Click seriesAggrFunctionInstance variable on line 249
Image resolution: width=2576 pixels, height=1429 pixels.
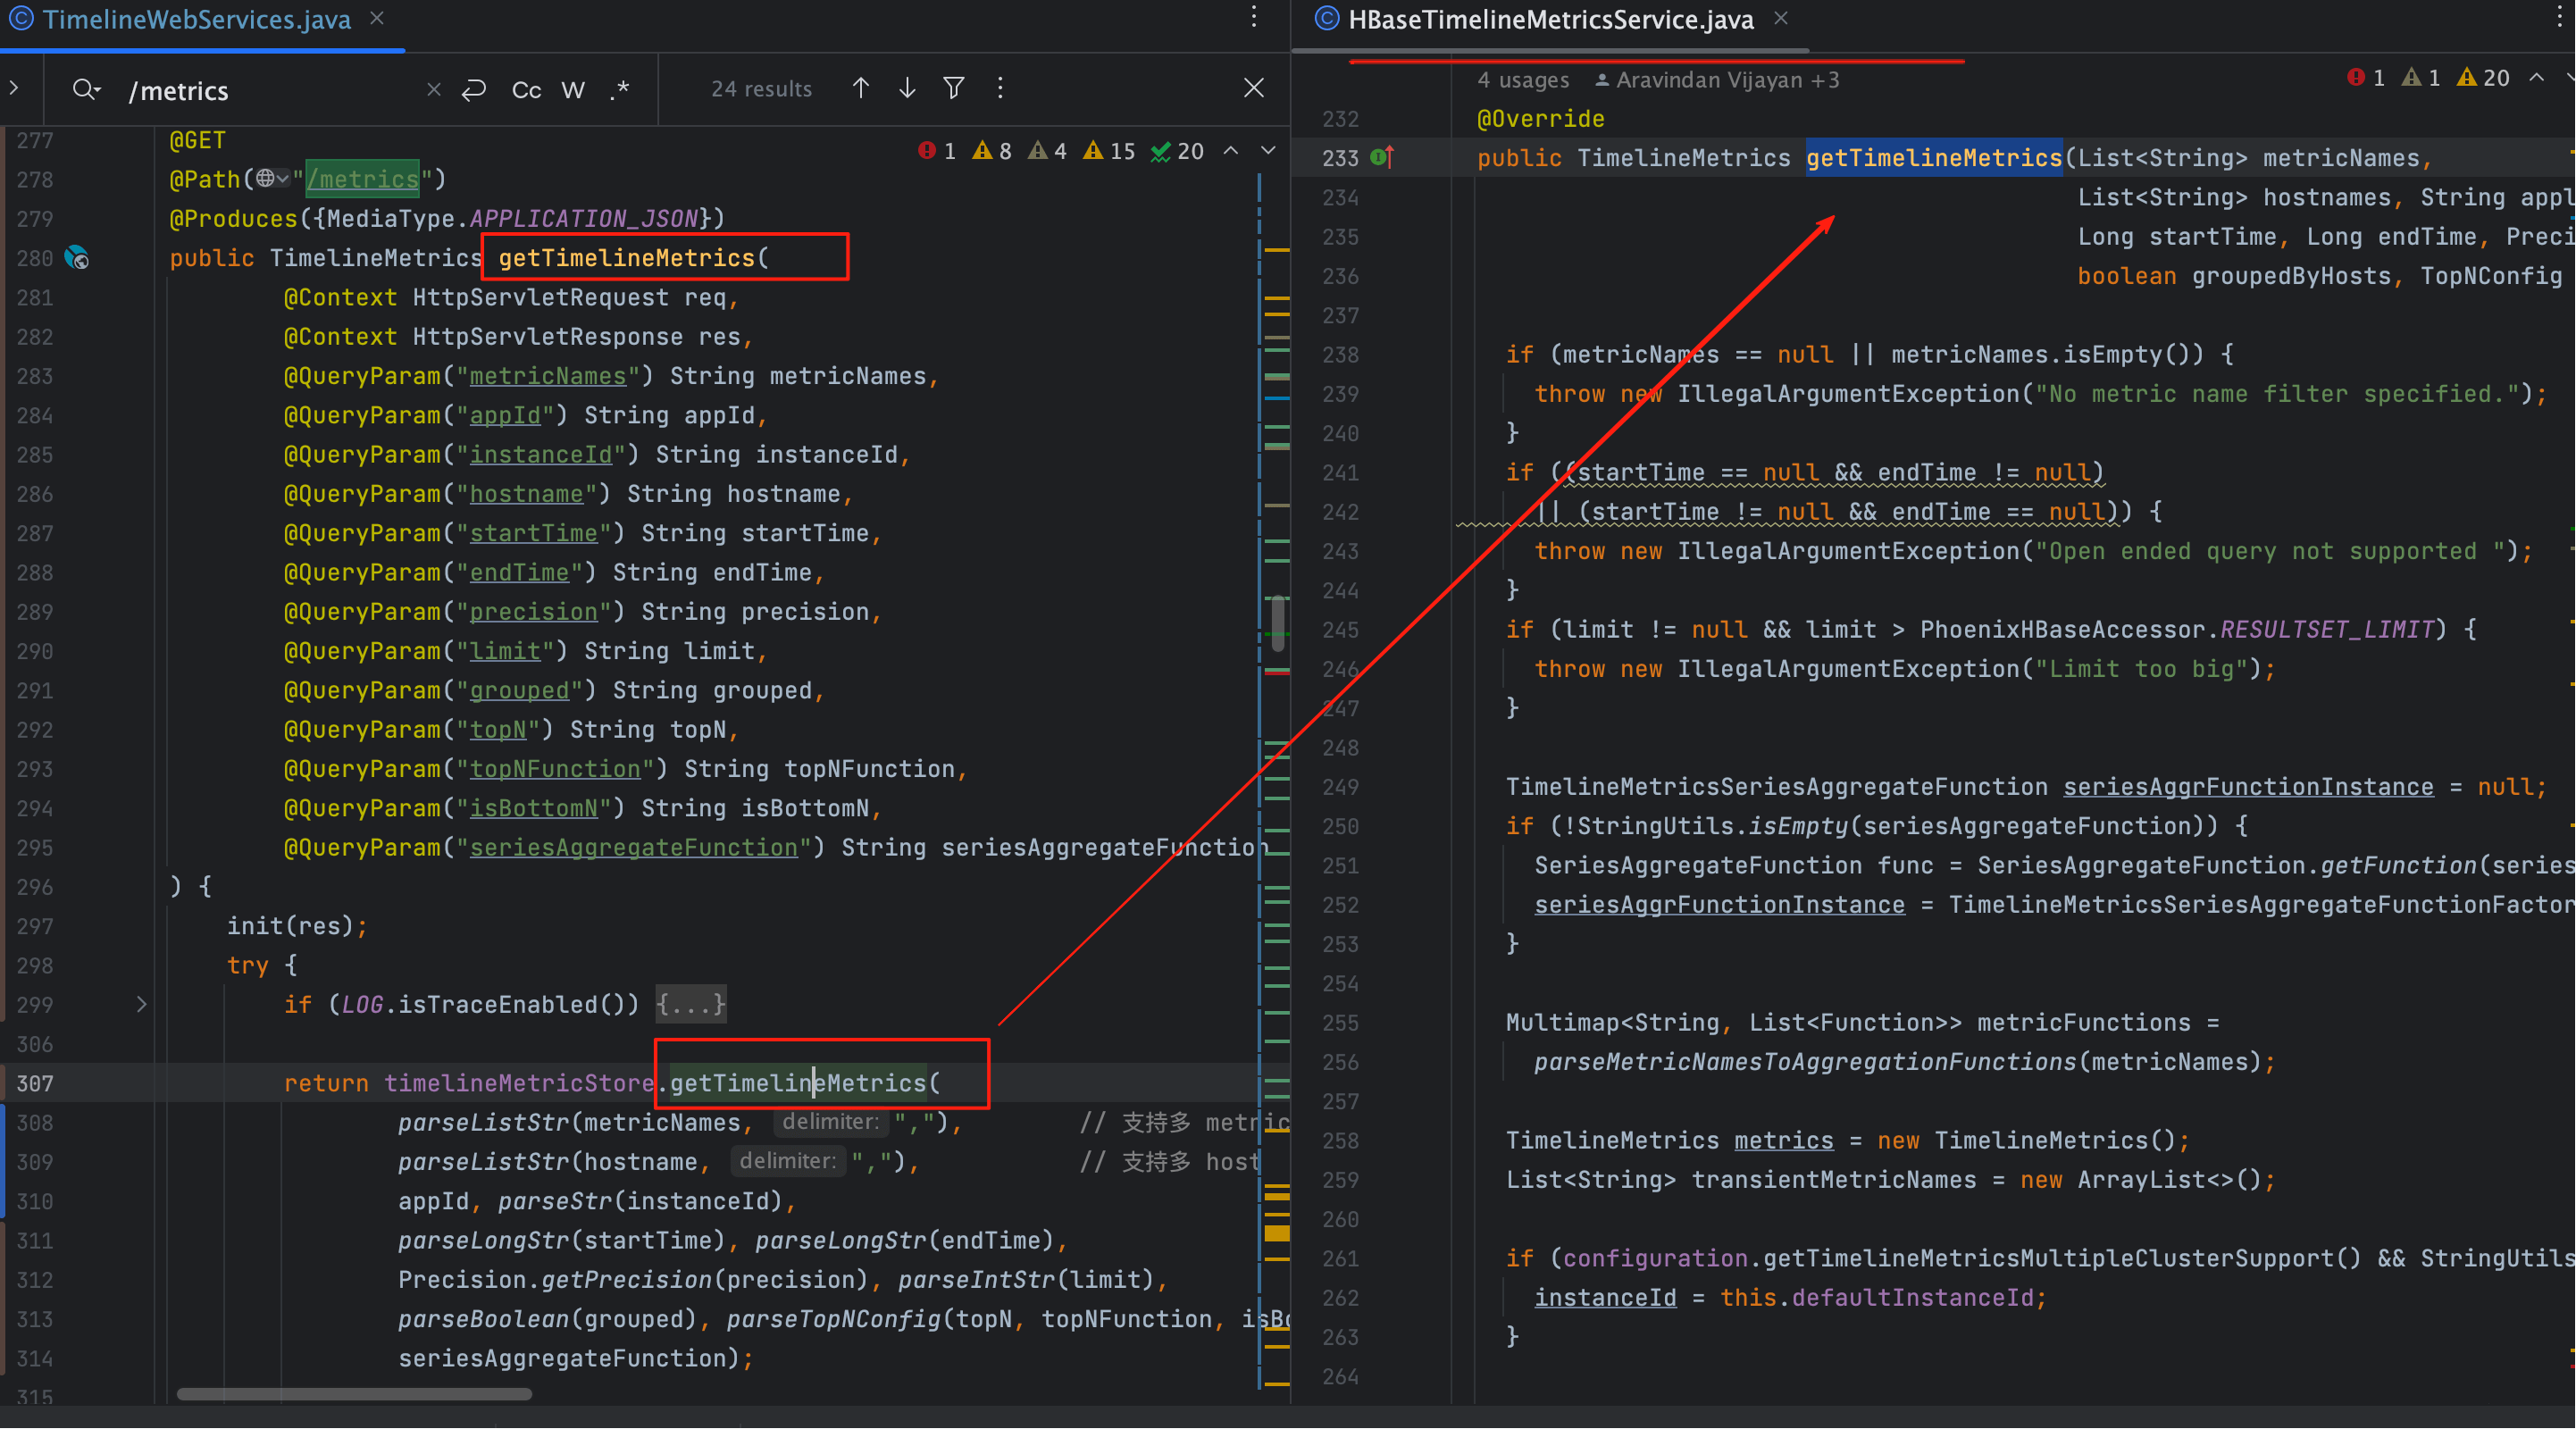click(x=2248, y=787)
